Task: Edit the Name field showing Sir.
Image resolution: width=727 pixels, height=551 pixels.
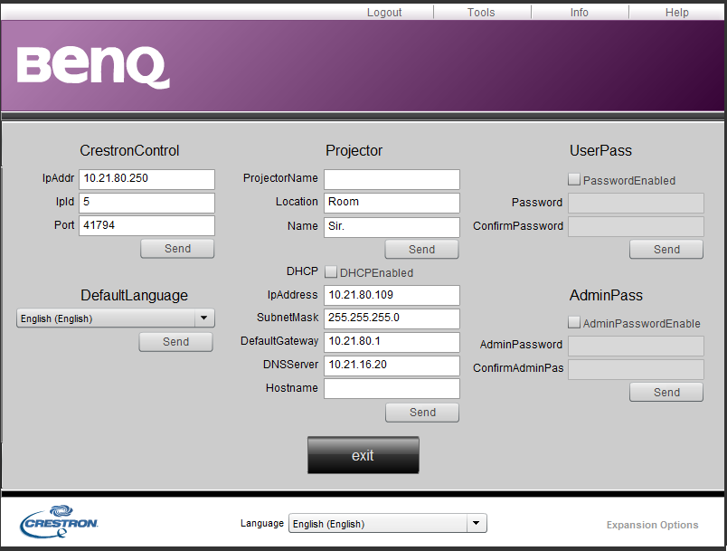Action: tap(392, 227)
